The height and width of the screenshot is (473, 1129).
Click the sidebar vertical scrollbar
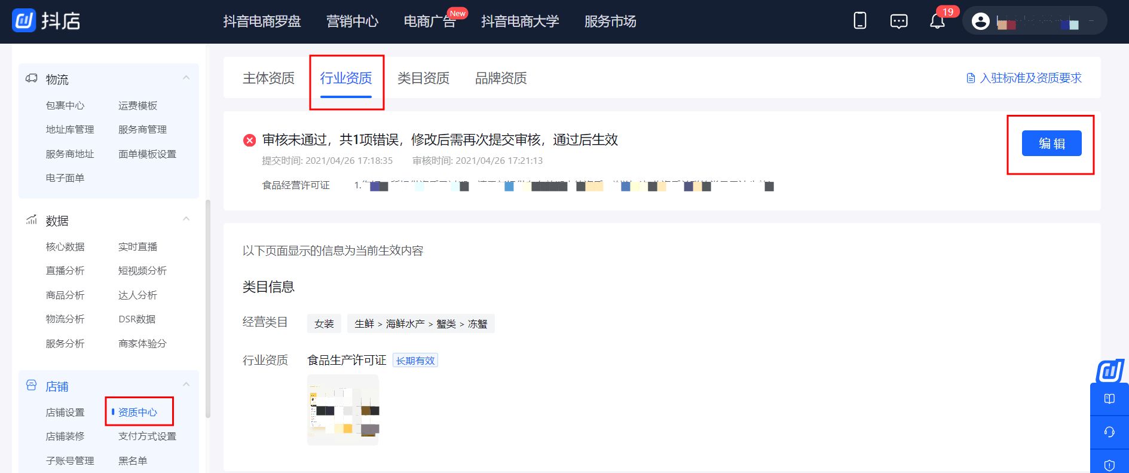(x=208, y=309)
